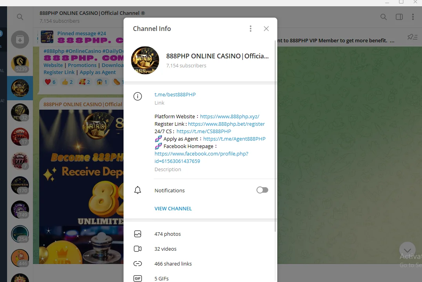This screenshot has width=422, height=282.
Task: Open the Promotions link in the message
Action: tap(82, 65)
